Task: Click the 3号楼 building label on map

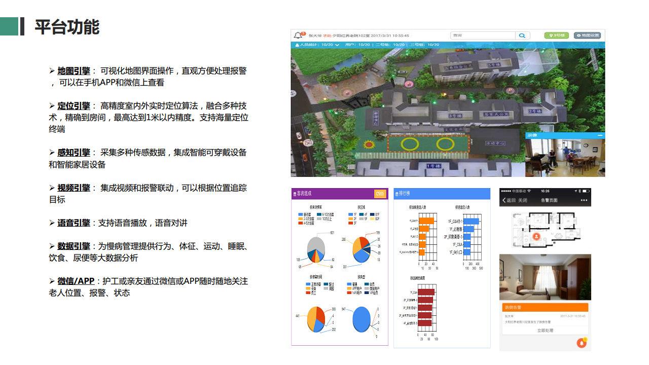Action: pos(455,116)
